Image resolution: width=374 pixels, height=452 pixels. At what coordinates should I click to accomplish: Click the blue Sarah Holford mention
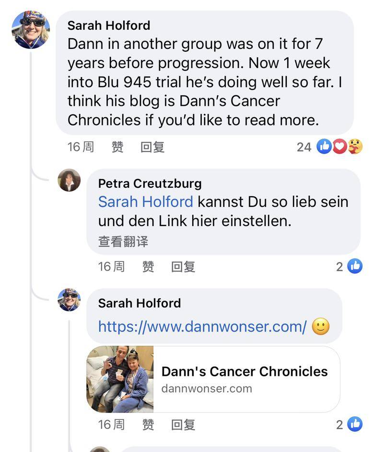tap(146, 202)
